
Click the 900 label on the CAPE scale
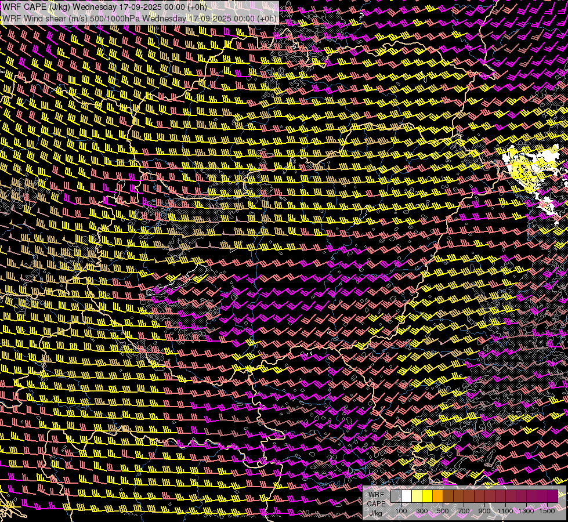coord(484,511)
